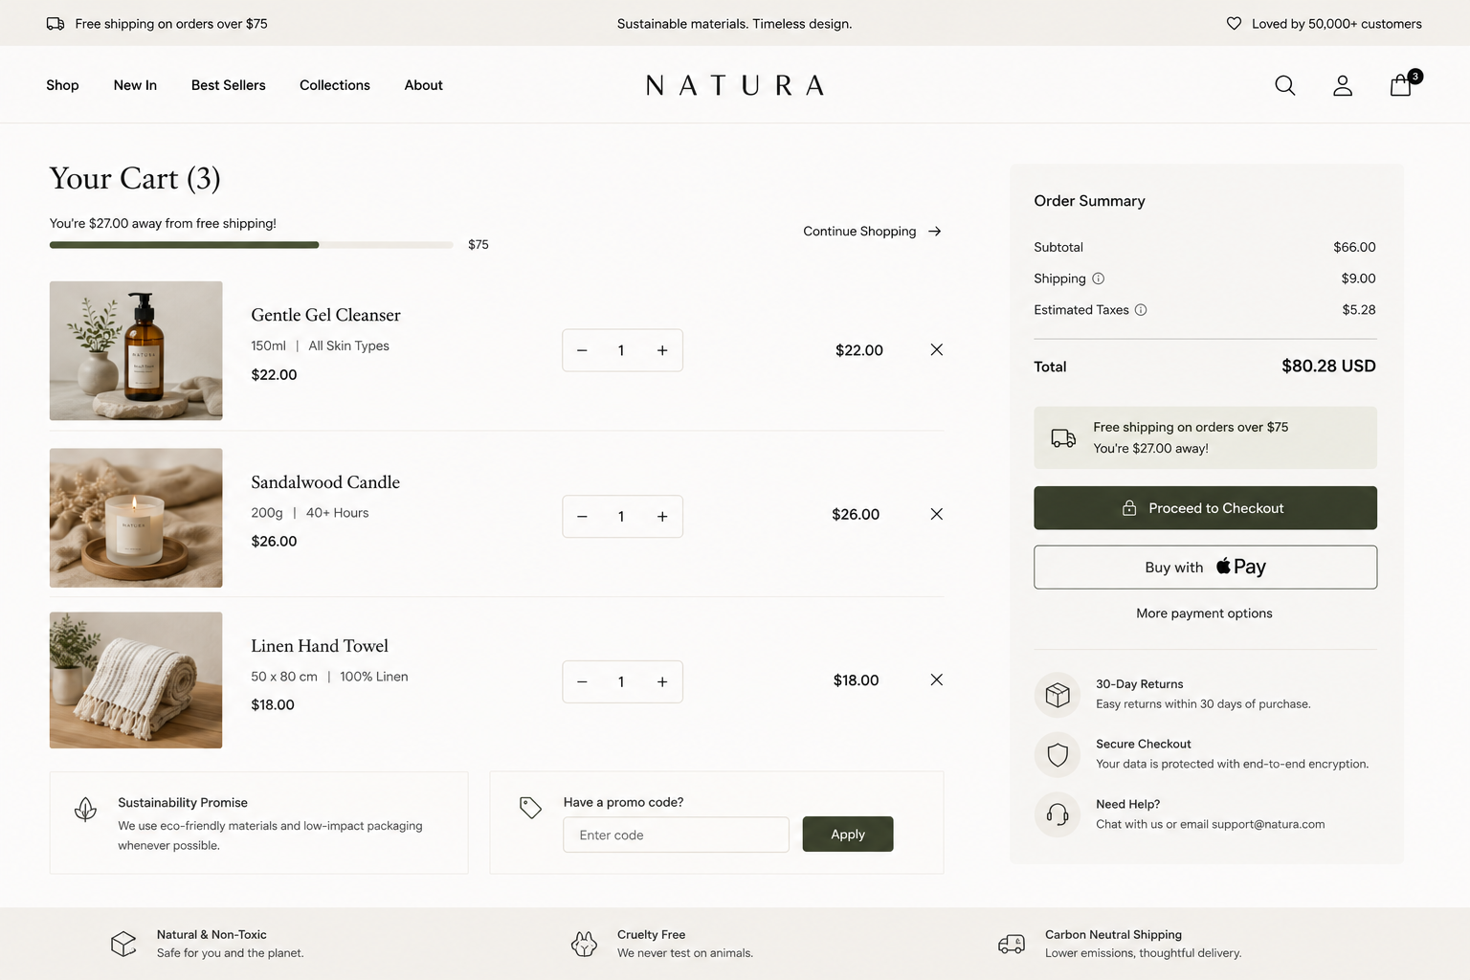This screenshot has height=980, width=1470.
Task: Click the Sustainability Promise leaf icon
Action: point(85,810)
